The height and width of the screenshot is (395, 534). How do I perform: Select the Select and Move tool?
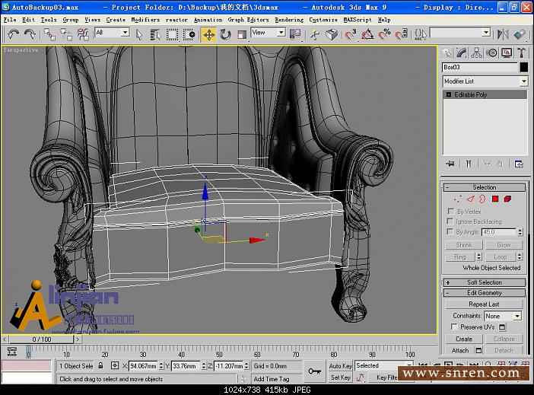pyautogui.click(x=208, y=34)
